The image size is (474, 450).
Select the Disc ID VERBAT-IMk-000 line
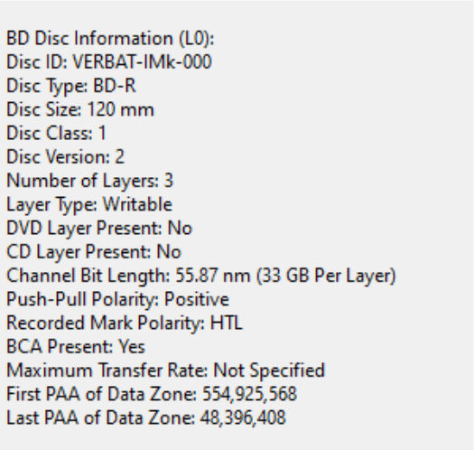tap(109, 62)
